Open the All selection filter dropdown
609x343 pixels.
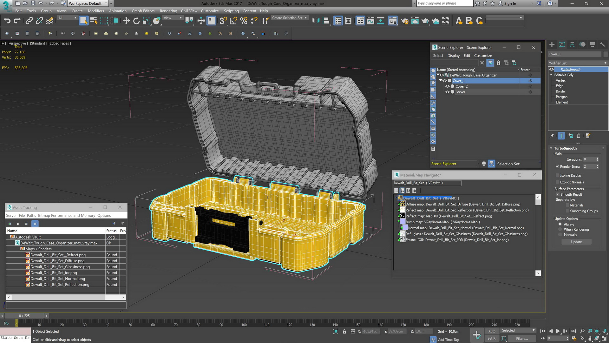tap(67, 18)
